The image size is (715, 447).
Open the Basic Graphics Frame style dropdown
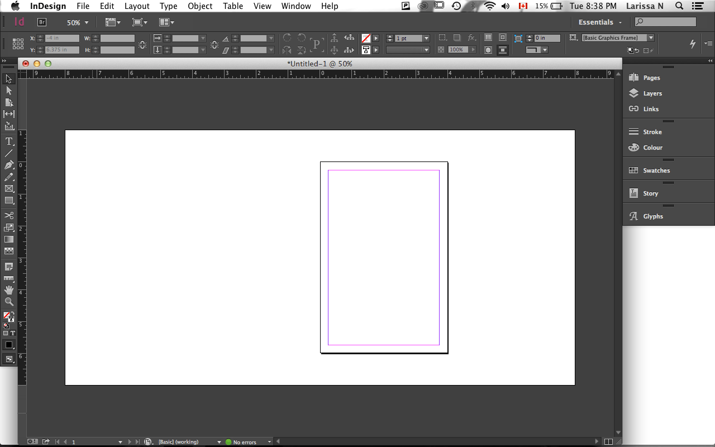(651, 38)
